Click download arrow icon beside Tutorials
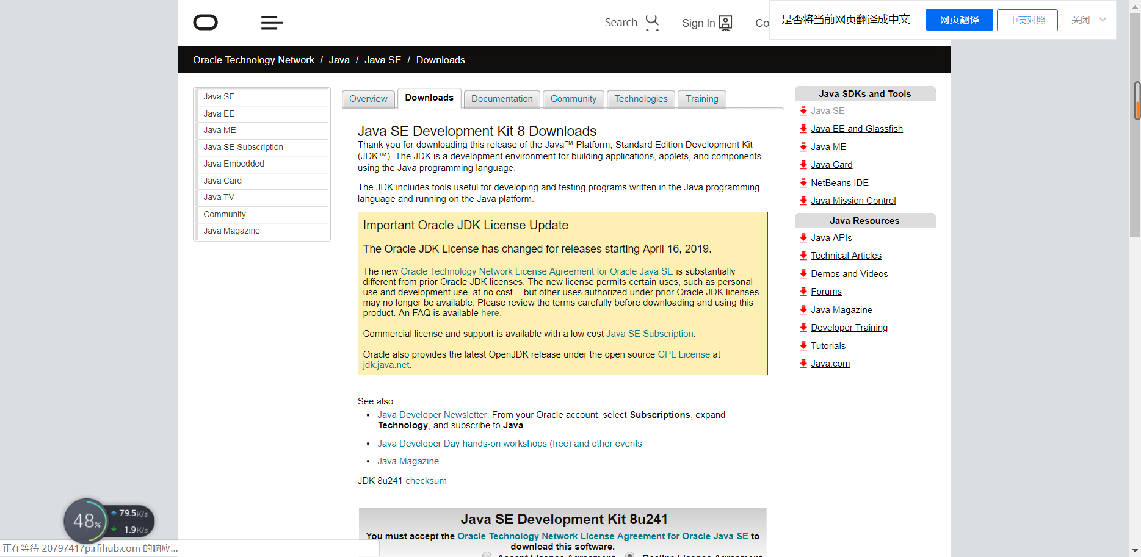This screenshot has height=557, width=1141. click(x=803, y=346)
